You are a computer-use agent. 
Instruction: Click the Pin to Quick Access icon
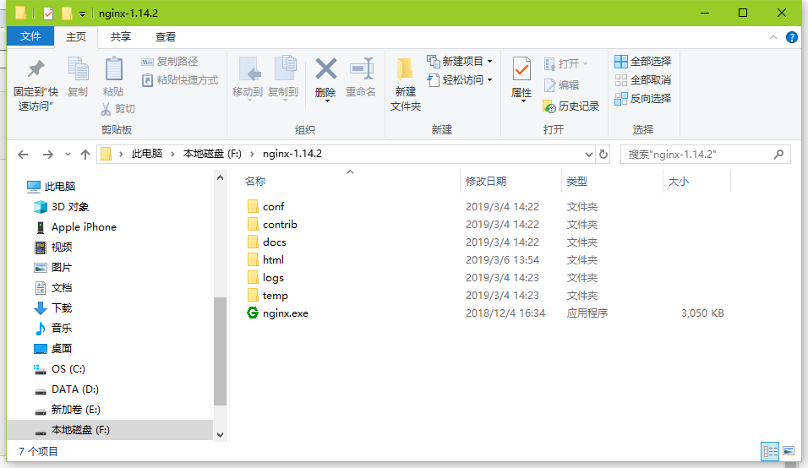point(36,69)
